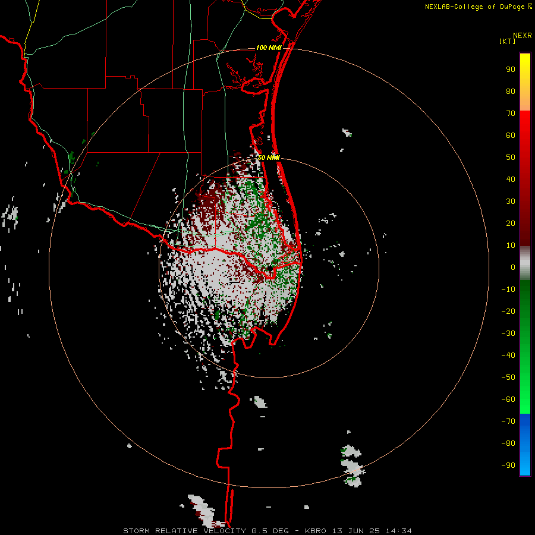Viewport: 535px width, 535px height.
Task: Click the [KT] units label
Action: coord(508,41)
